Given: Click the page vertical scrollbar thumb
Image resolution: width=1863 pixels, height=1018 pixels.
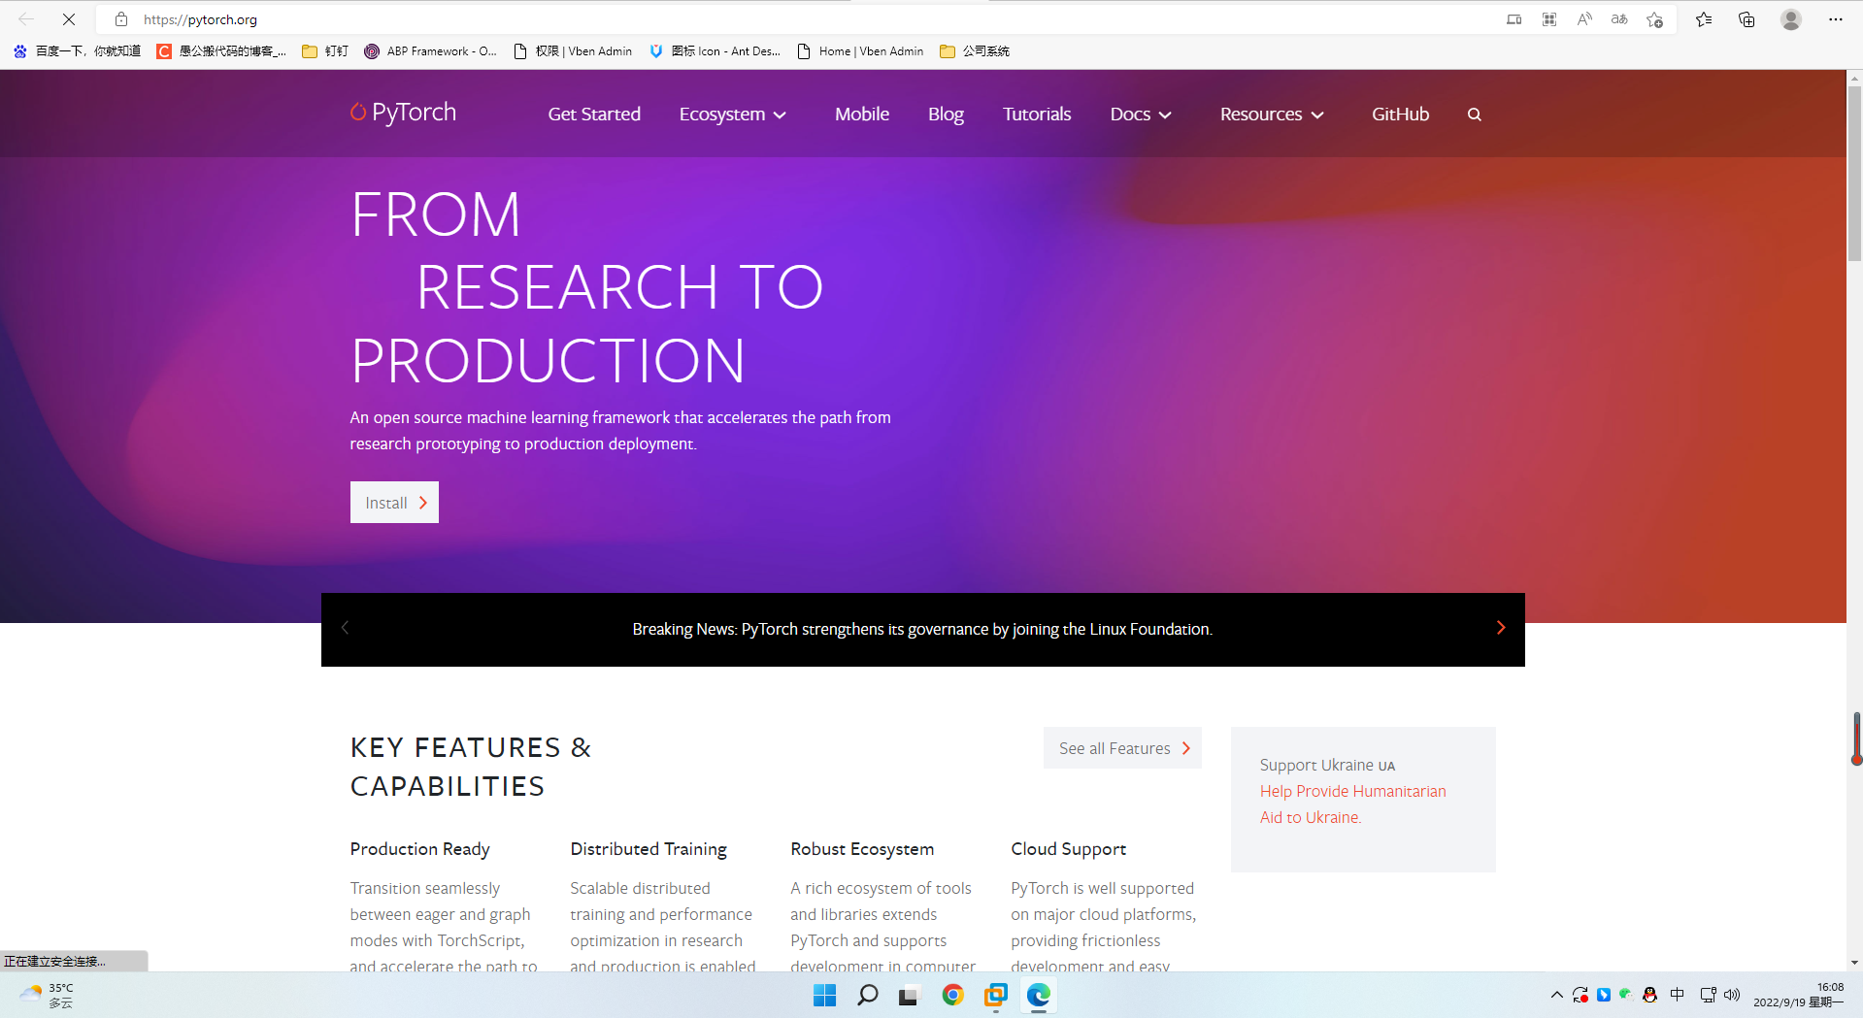Looking at the screenshot, I should click(x=1854, y=175).
